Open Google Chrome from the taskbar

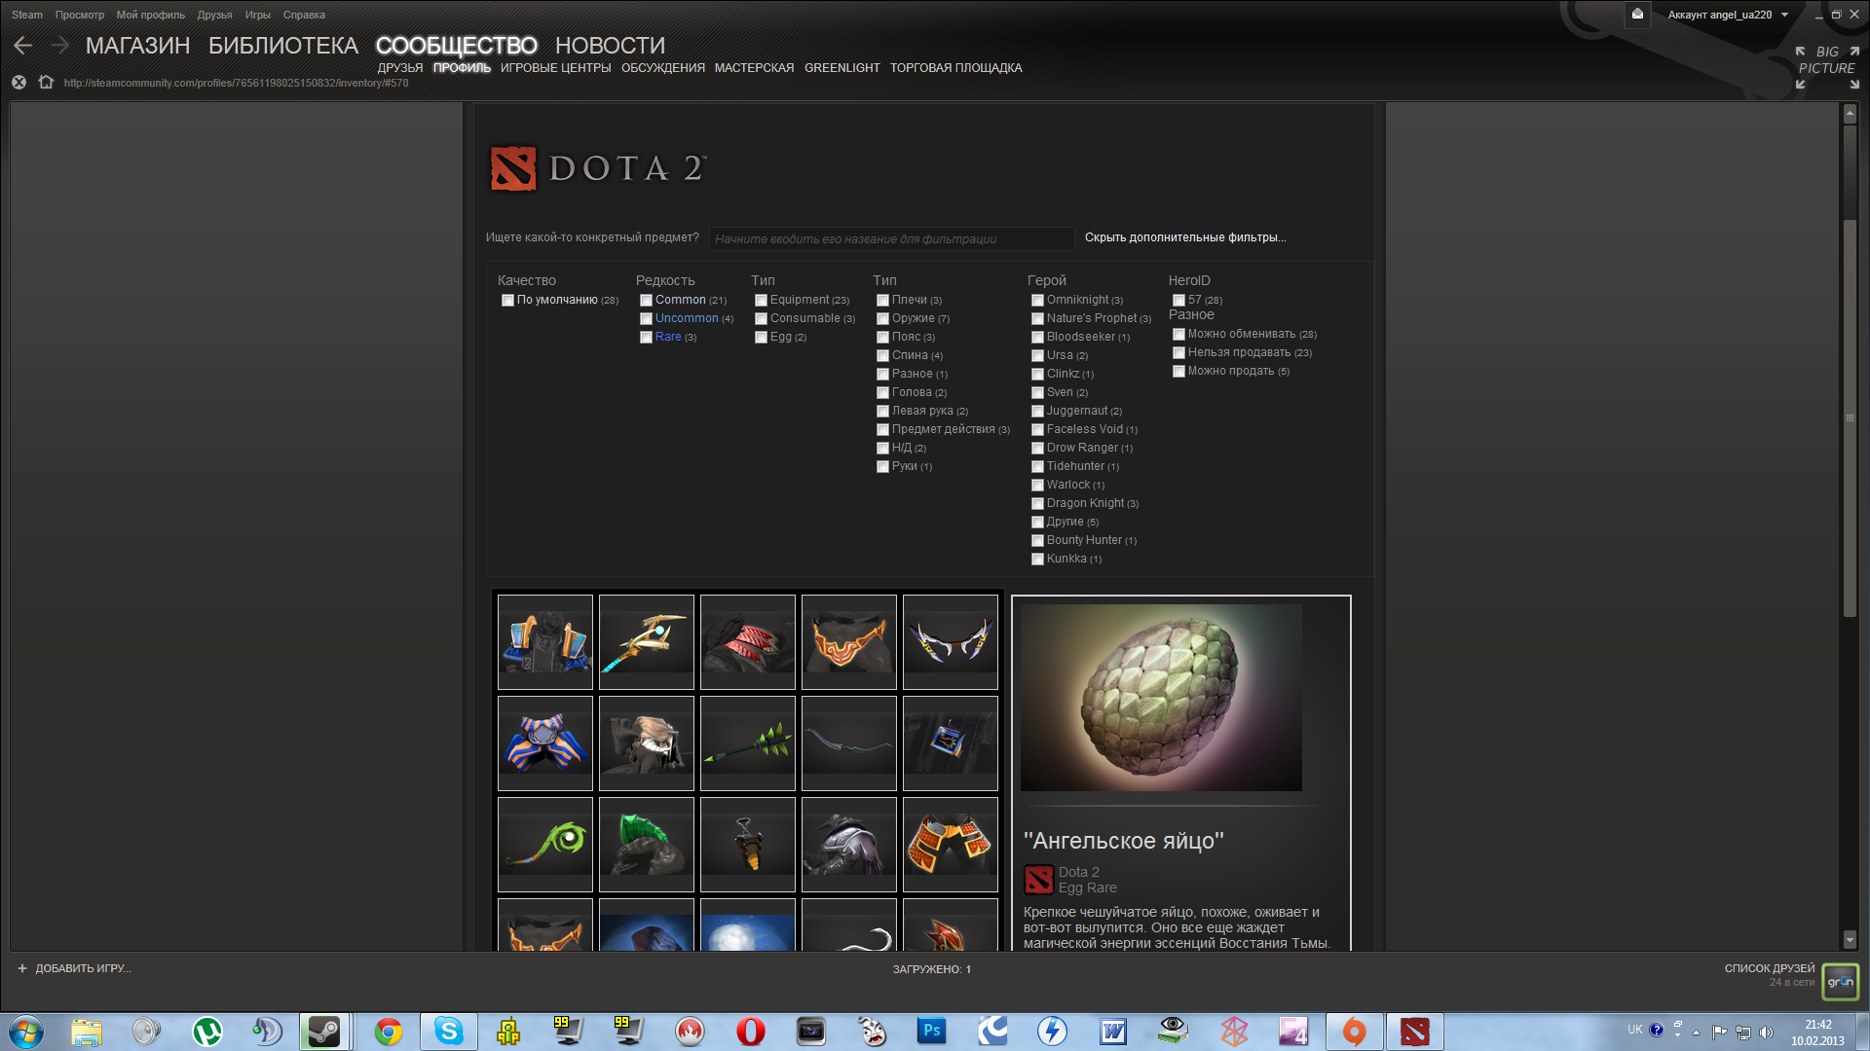click(x=388, y=1032)
